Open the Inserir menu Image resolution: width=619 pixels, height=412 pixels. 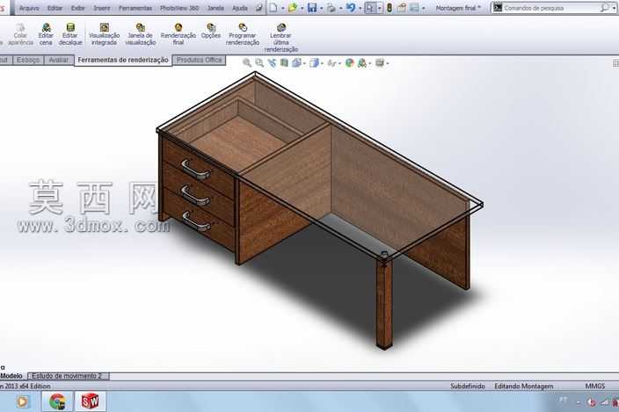click(x=102, y=8)
